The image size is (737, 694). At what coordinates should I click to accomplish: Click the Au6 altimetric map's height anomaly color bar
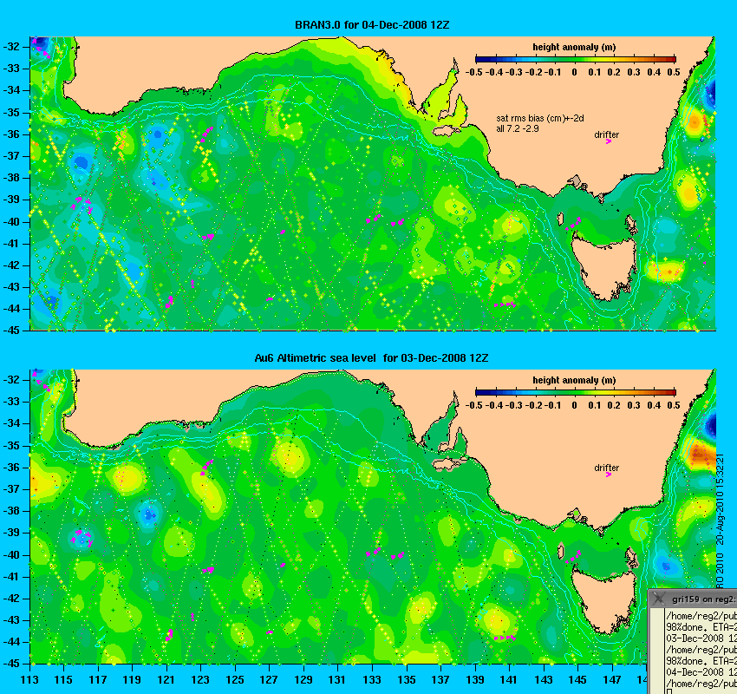[x=576, y=392]
